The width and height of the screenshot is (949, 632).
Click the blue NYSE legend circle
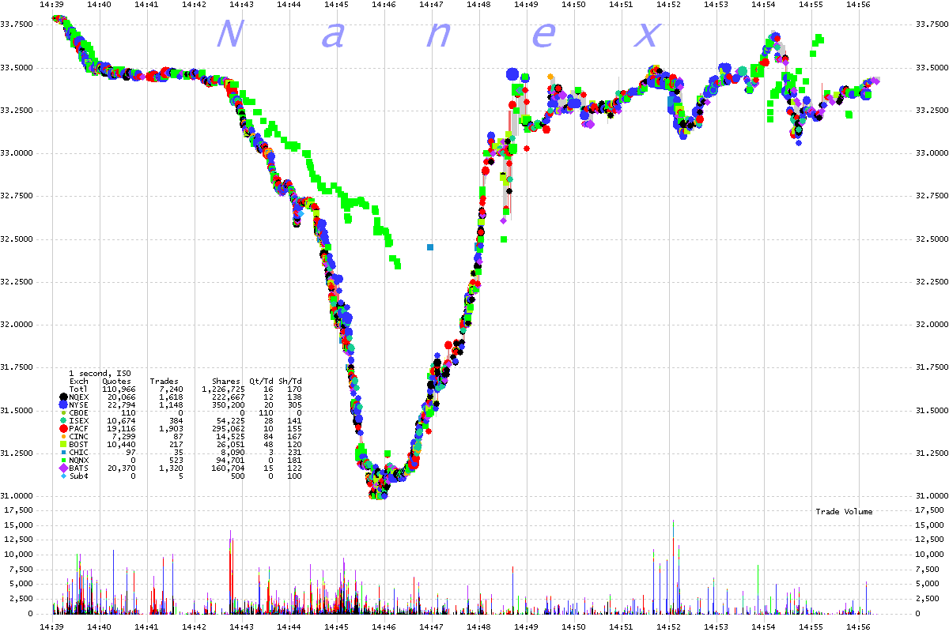(63, 404)
